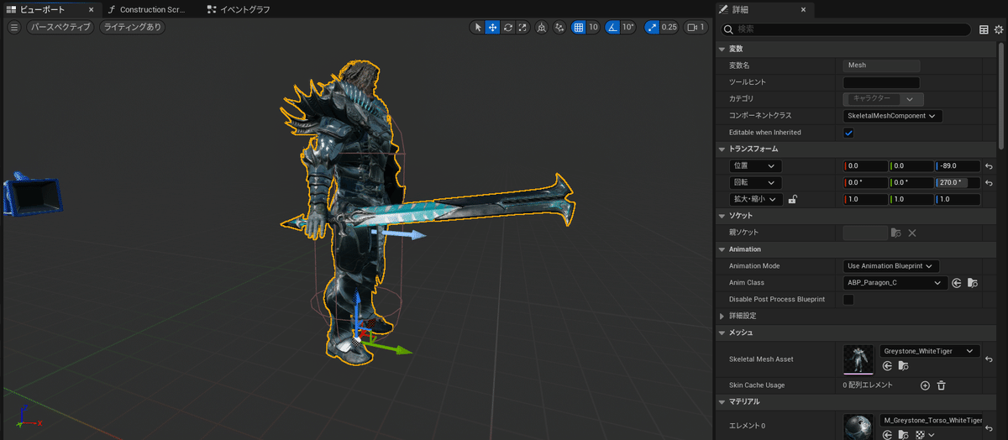Open the 拡大・縮小 scale type dropdown
Viewport: 1008px width, 440px height.
[757, 200]
